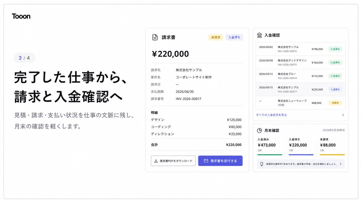Click the large ¥220,000 invoice amount
The width and height of the screenshot is (362, 203).
[170, 54]
